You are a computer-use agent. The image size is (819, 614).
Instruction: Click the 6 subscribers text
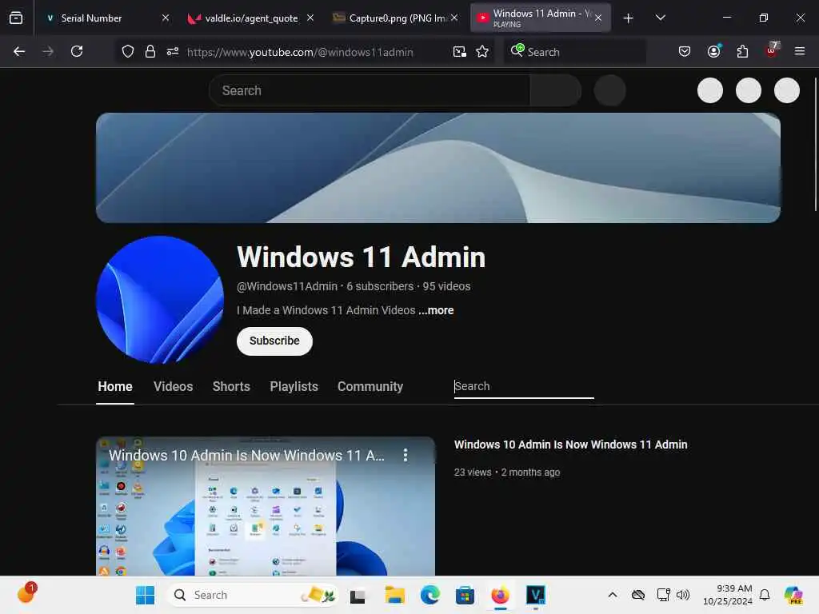(380, 286)
